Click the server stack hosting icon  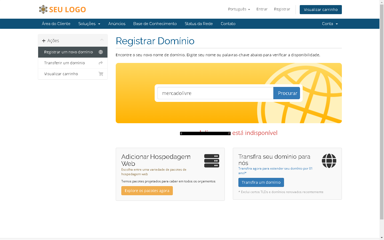point(211,161)
